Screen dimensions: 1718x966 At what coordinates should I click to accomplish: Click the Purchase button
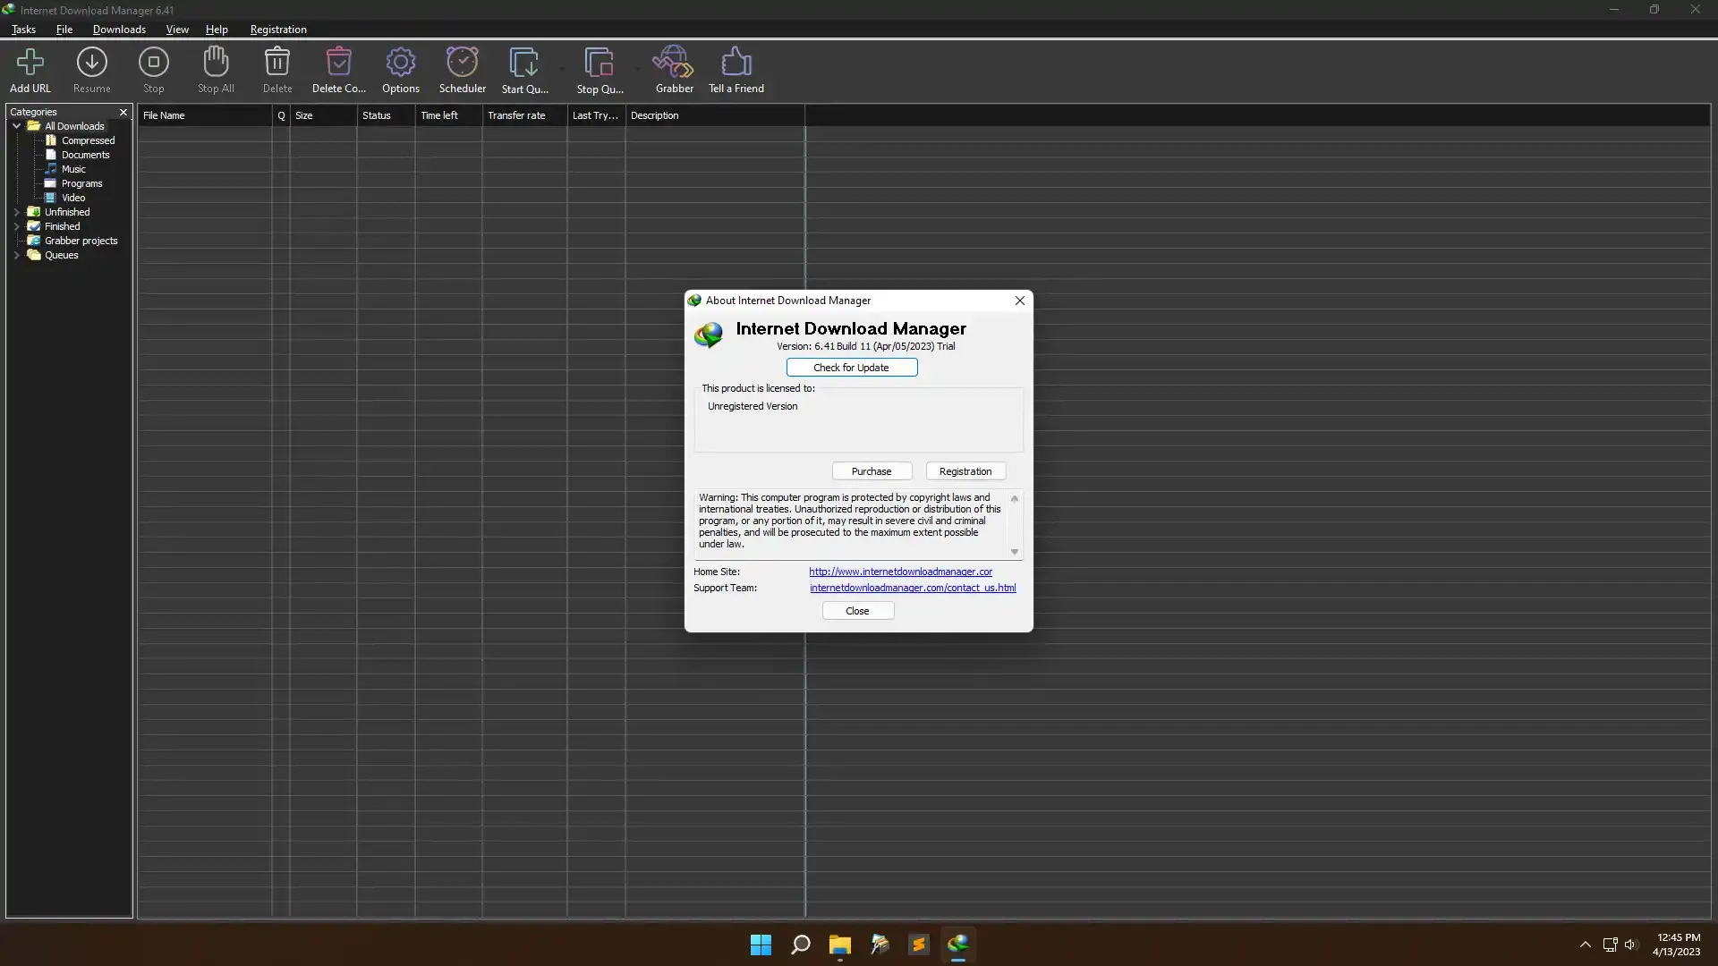click(x=872, y=471)
